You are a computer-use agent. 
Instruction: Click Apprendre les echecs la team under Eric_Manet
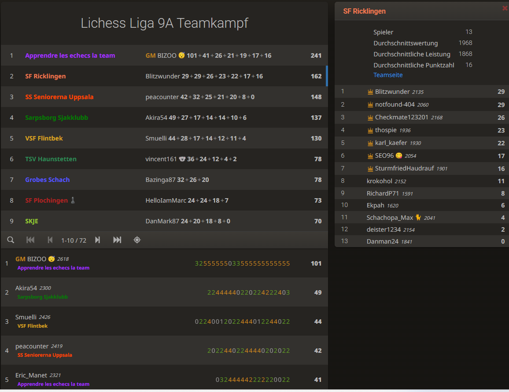(53, 384)
